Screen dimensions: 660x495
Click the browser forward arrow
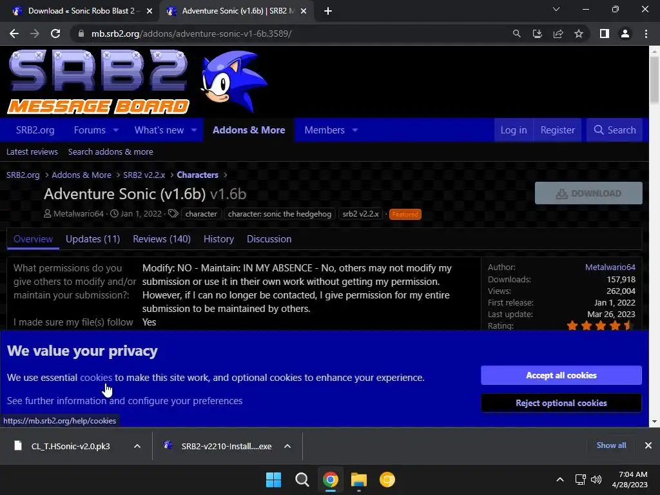coord(35,34)
